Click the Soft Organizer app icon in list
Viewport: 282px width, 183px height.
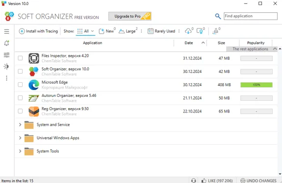coord(34,71)
